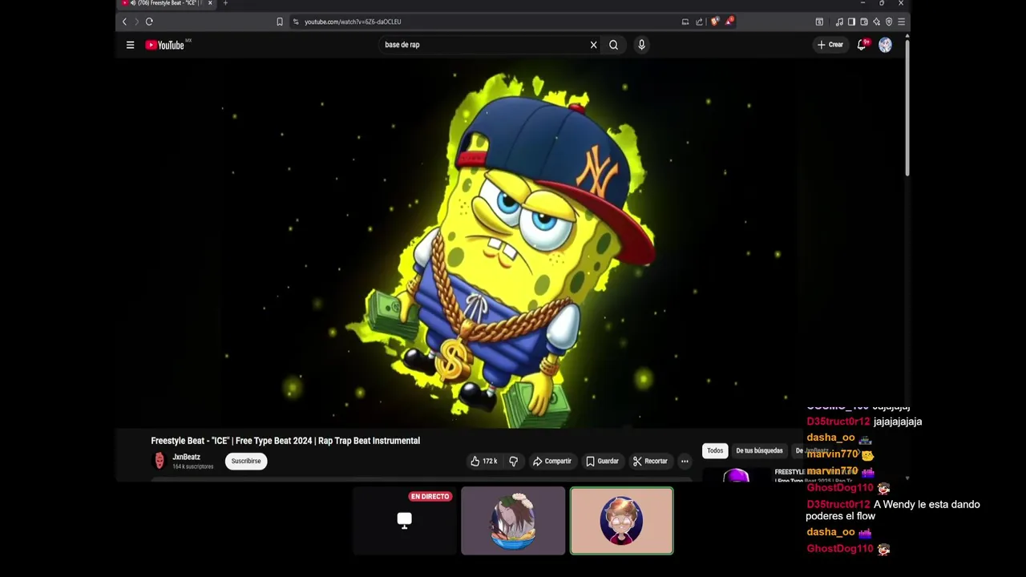The width and height of the screenshot is (1026, 577).
Task: Mute the tab via speaker icon
Action: click(133, 3)
